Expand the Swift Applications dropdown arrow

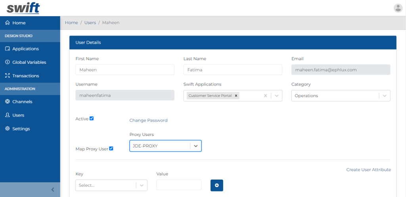coord(276,96)
